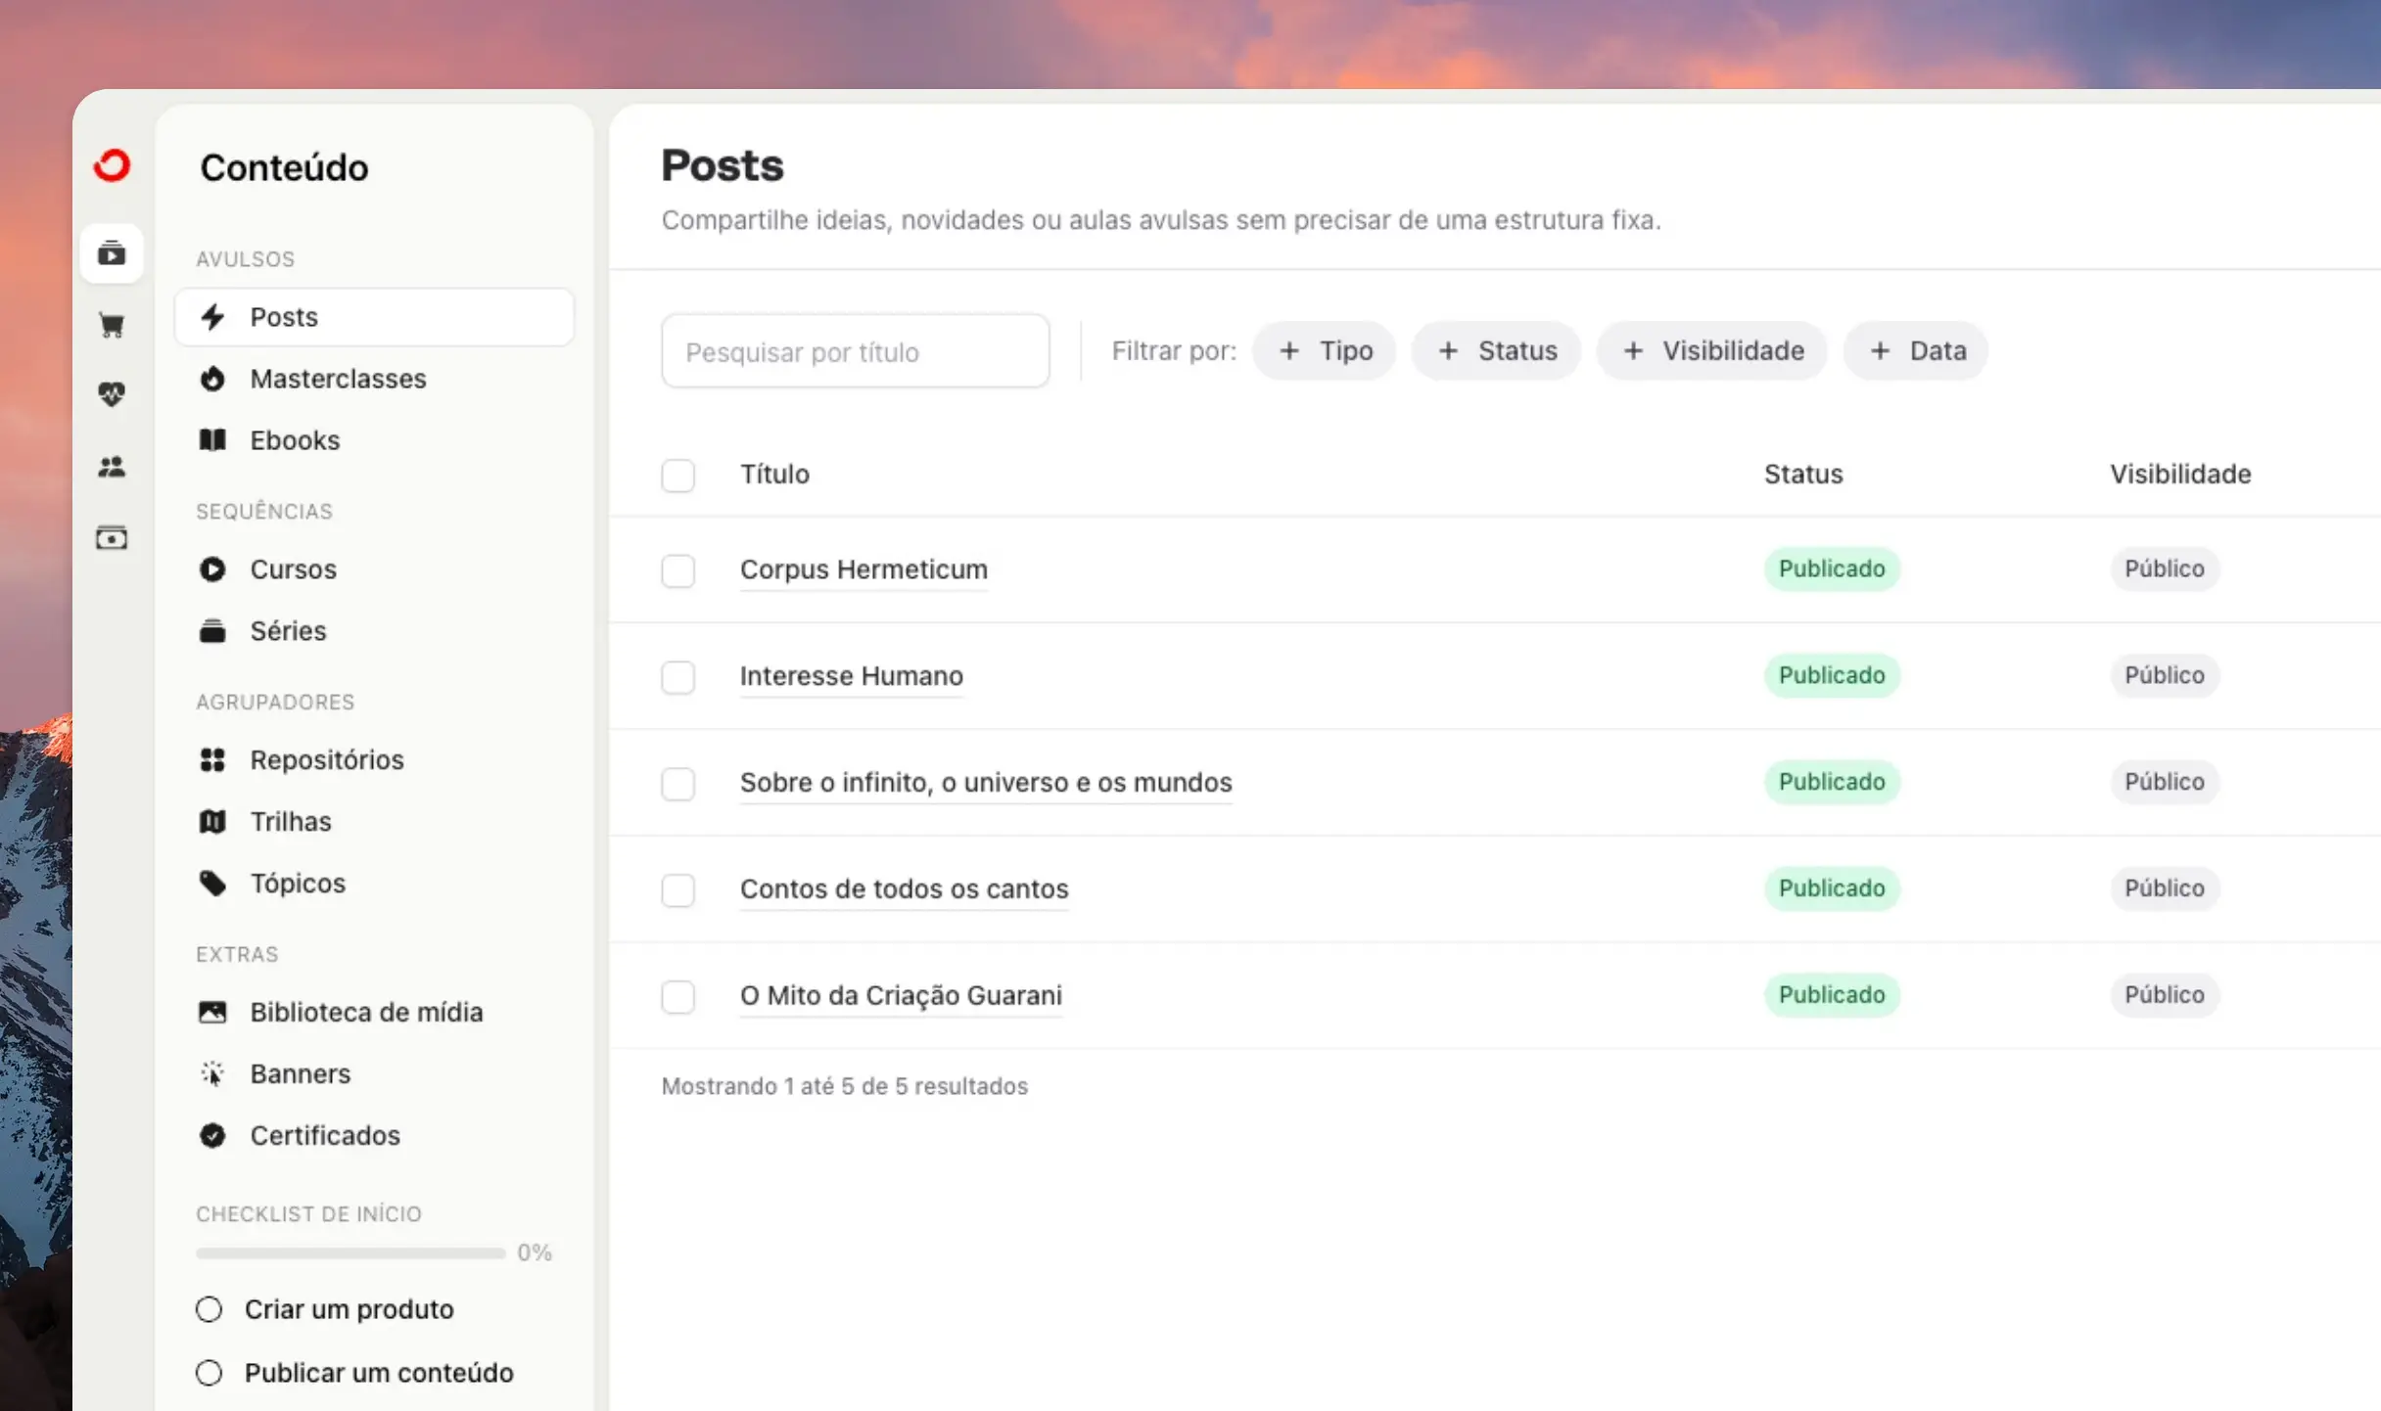This screenshot has height=1411, width=2381.
Task: Select the content library rail icon
Action: pos(112,253)
